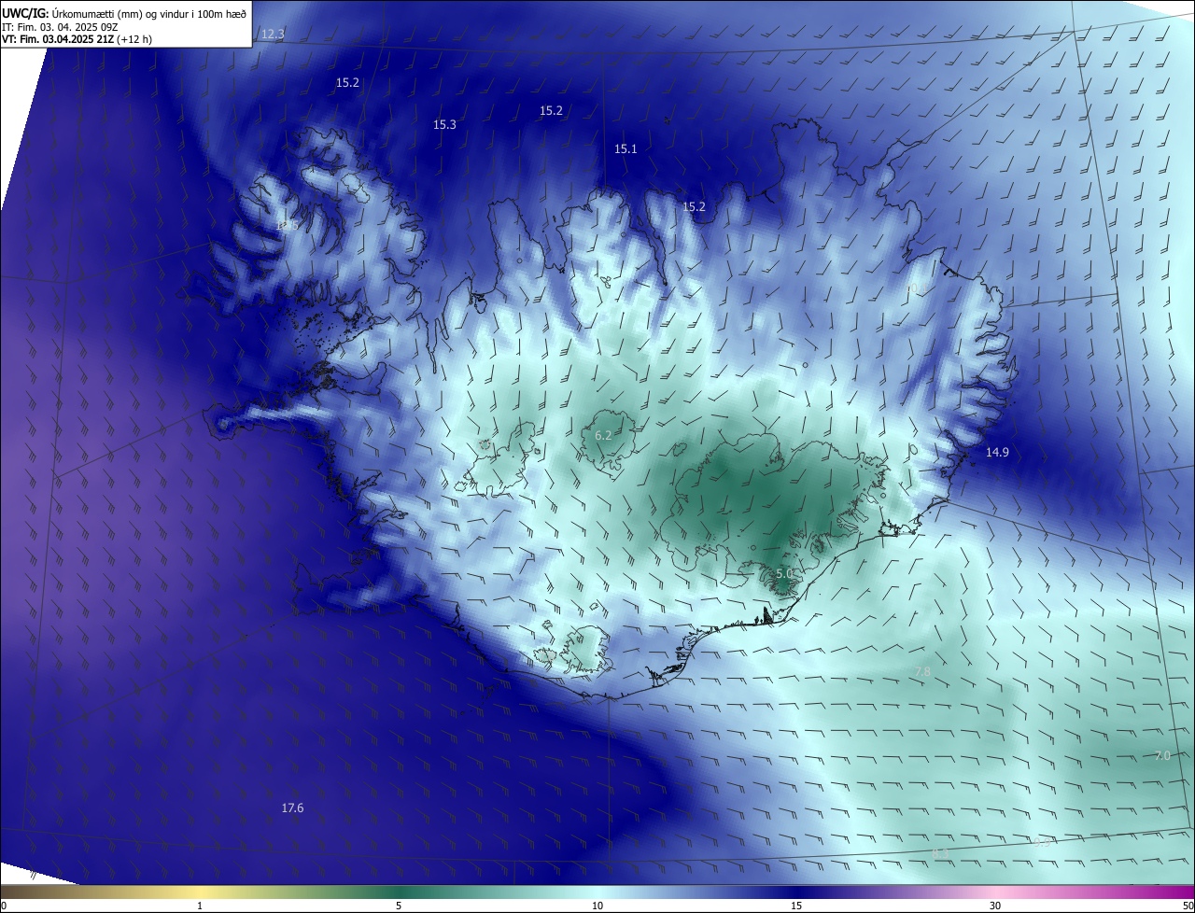Click the 50 tick on the color scale

pos(1188,906)
